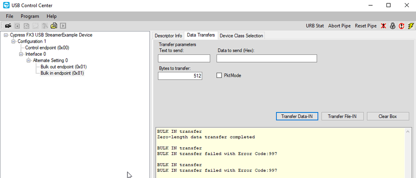Click the clock timer toolbar icon
This screenshot has height=178, width=416.
[x=26, y=26]
